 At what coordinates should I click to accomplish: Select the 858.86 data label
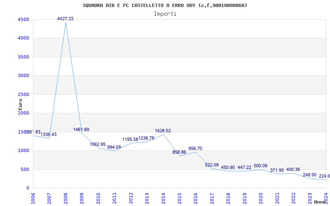(x=179, y=152)
